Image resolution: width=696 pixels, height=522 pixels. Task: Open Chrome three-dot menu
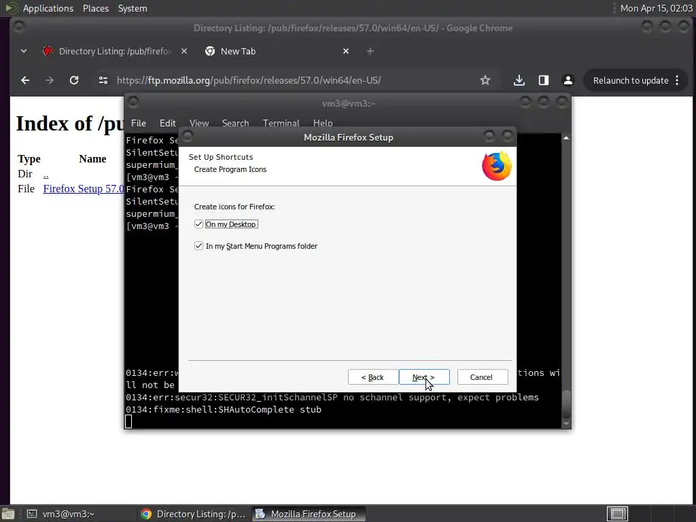(x=678, y=80)
